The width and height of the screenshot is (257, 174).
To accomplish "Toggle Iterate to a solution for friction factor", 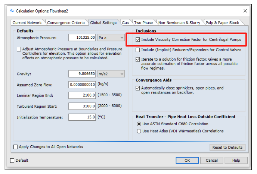I will pyautogui.click(x=138, y=59).
